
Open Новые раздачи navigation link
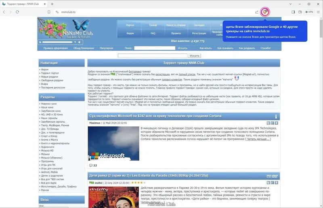point(49,76)
